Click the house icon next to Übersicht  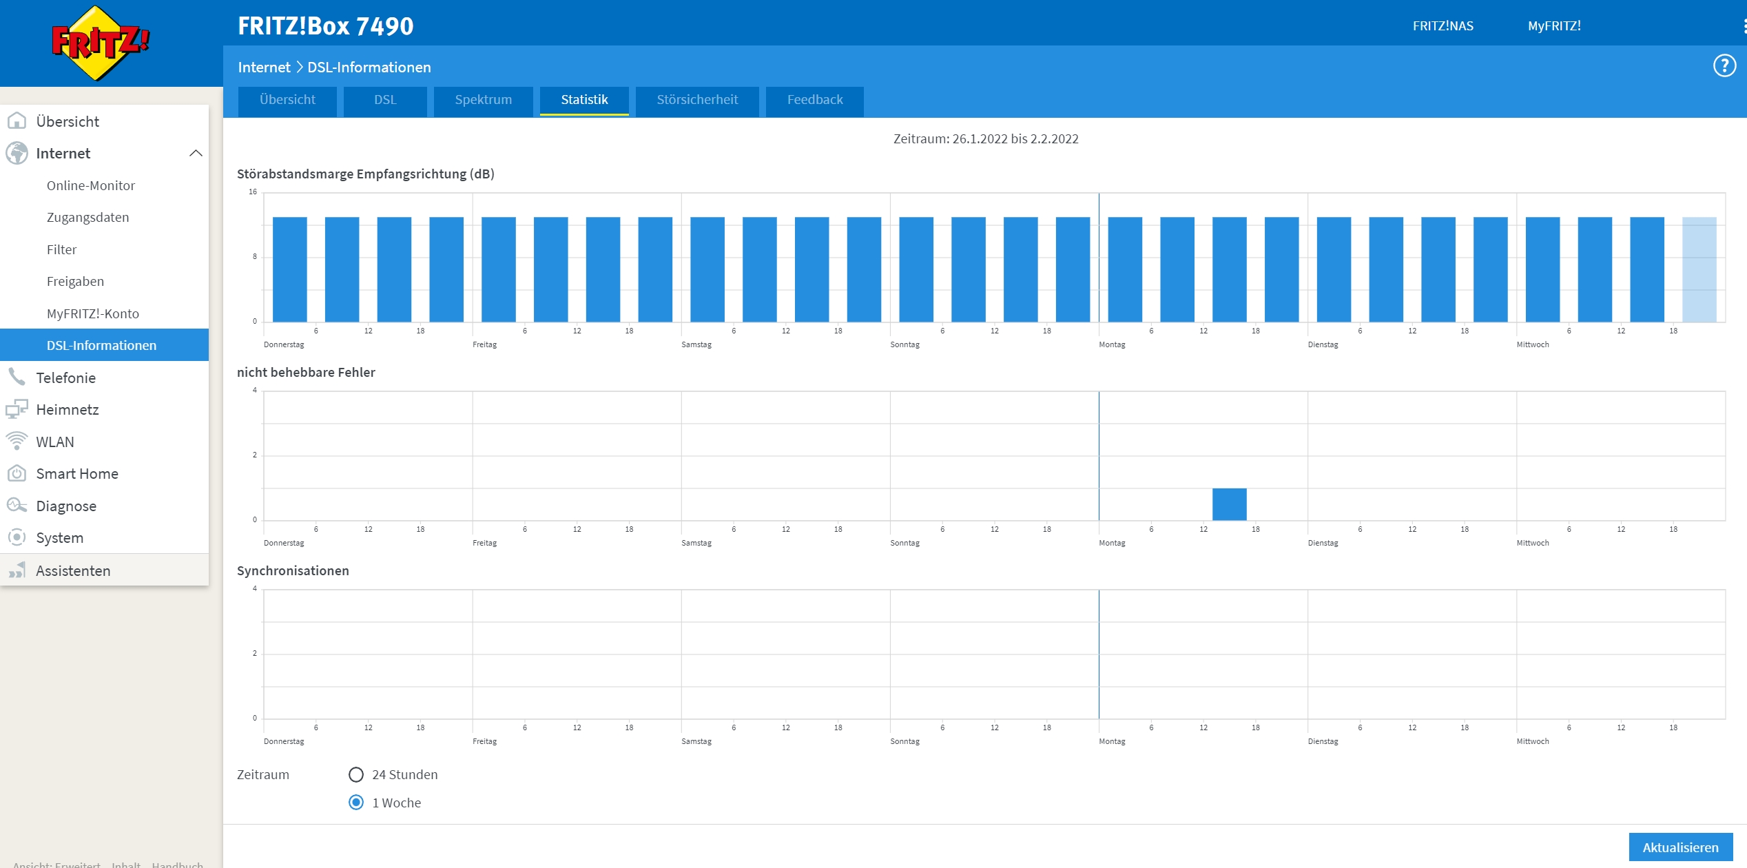click(x=17, y=121)
